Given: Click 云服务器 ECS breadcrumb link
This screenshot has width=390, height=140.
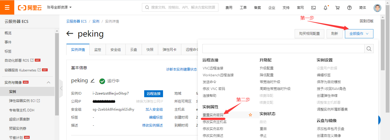Looking at the screenshot, I should tap(76, 21).
